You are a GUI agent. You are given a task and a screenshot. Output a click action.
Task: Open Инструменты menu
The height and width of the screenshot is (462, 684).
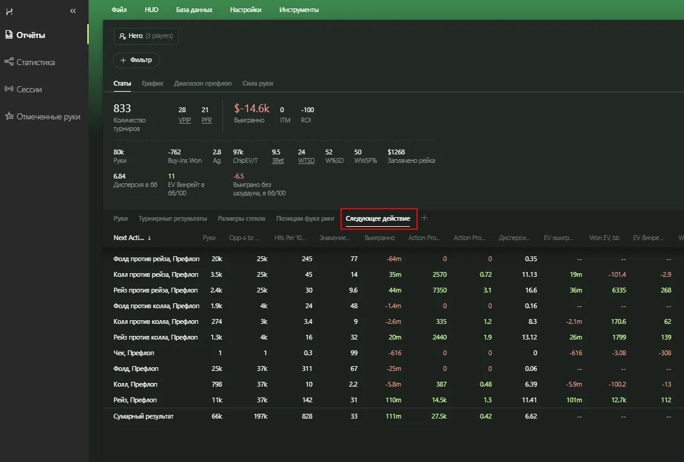[299, 10]
